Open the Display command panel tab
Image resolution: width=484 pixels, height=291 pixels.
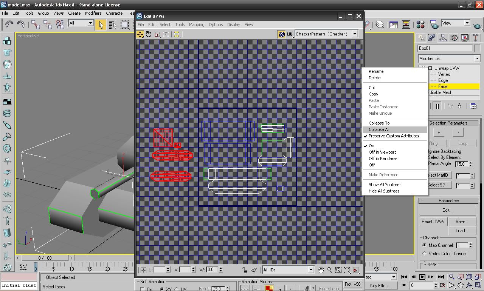465,38
